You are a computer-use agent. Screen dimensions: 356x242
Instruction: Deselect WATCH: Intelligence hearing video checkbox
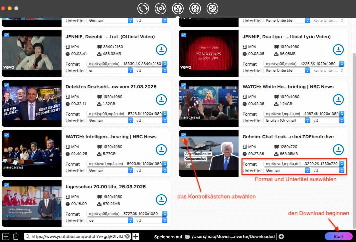click(7, 135)
